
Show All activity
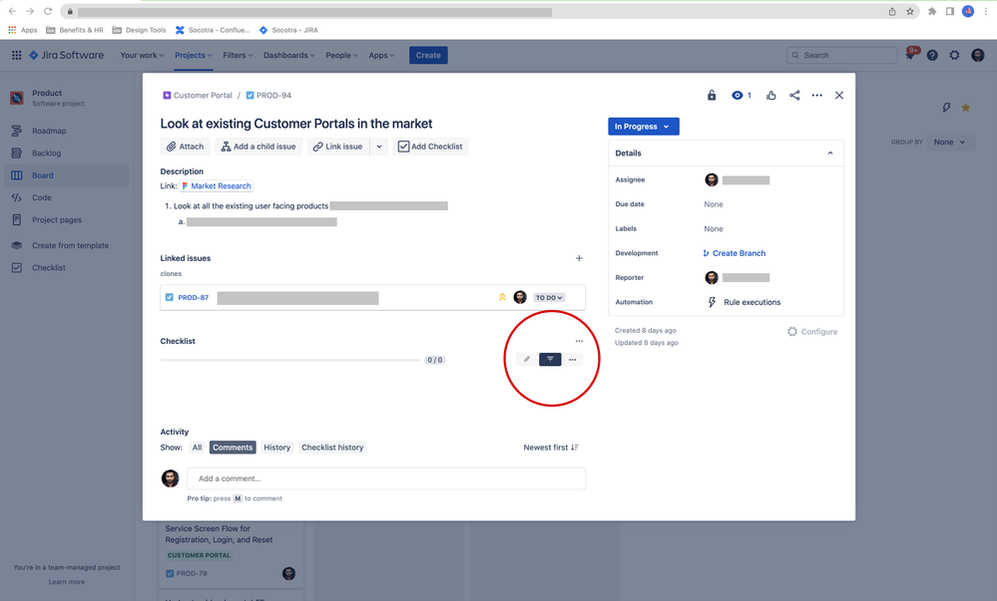(x=198, y=448)
